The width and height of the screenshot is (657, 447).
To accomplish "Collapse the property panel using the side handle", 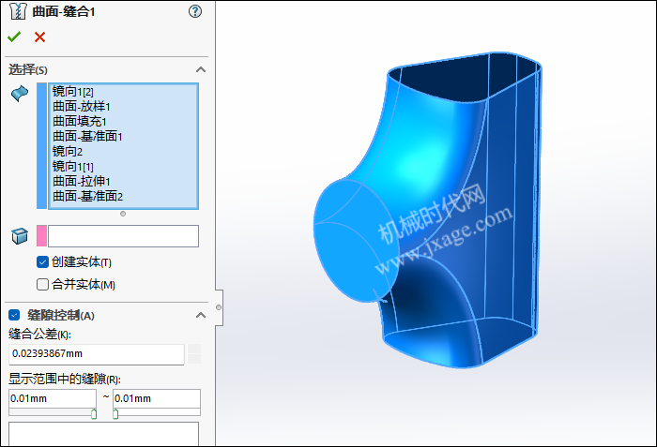I will coord(219,306).
